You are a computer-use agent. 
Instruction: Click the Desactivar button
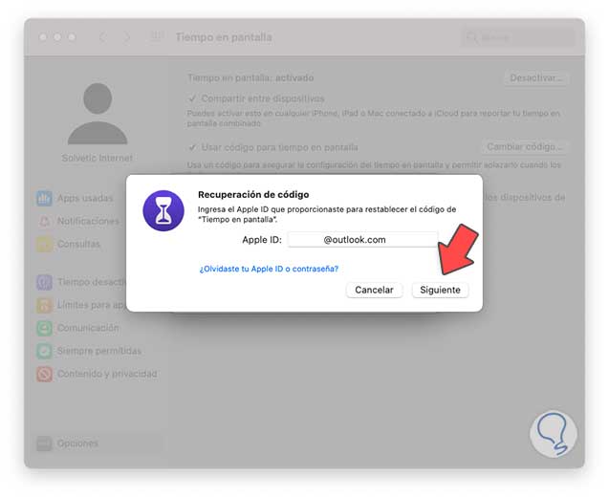click(535, 77)
